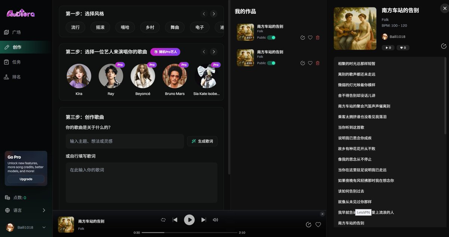Focus the song topic input field

[125, 141]
